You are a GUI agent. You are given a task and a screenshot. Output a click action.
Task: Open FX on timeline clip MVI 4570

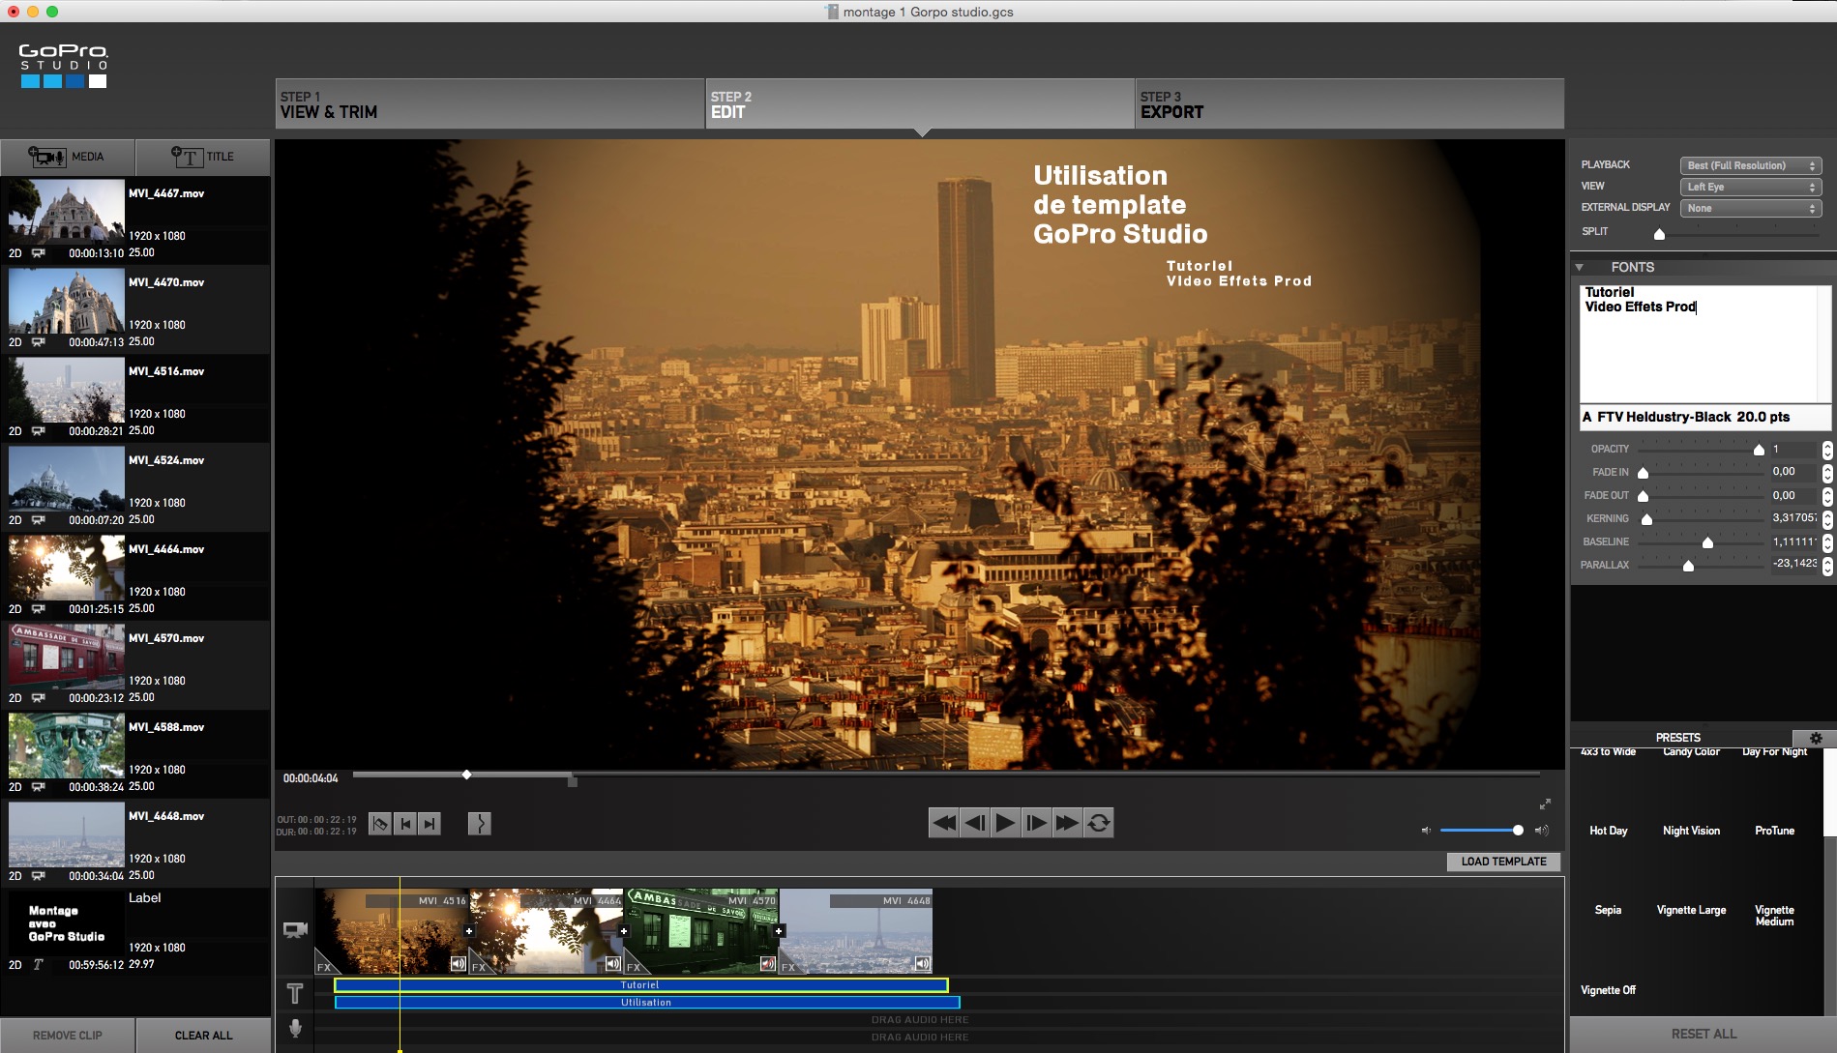634,966
